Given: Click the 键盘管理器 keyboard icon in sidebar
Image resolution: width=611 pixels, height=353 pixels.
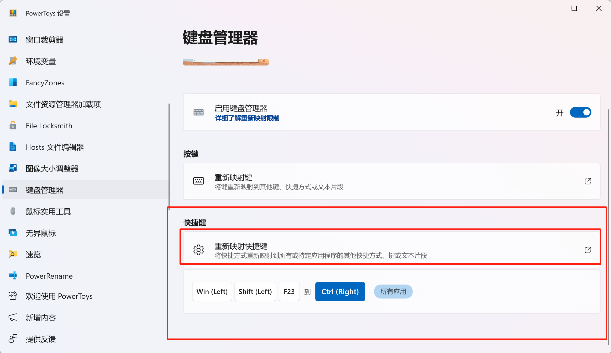Looking at the screenshot, I should [13, 190].
